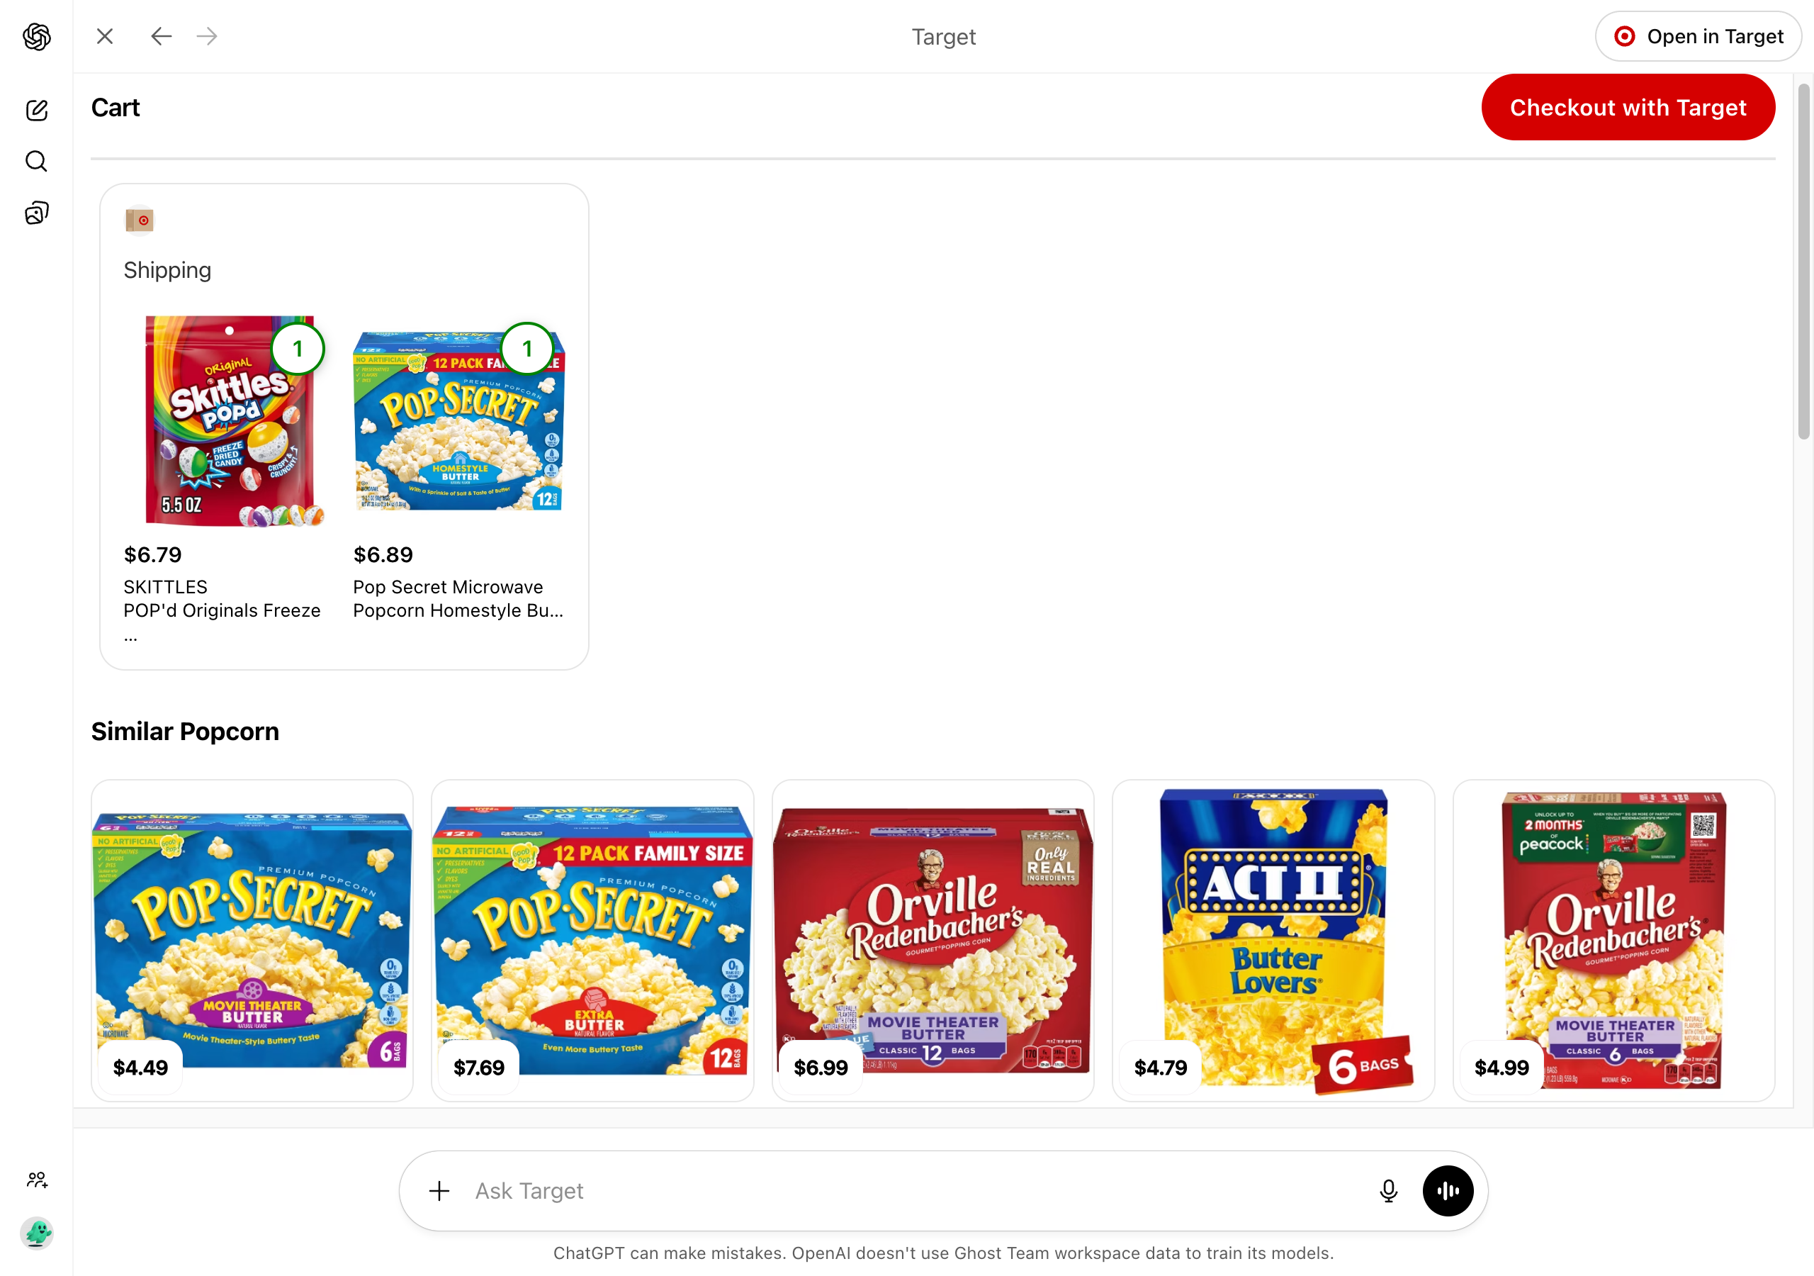Open the $4.49 Pop Secret Movie Theater Butter
The width and height of the screenshot is (1814, 1276).
click(252, 940)
